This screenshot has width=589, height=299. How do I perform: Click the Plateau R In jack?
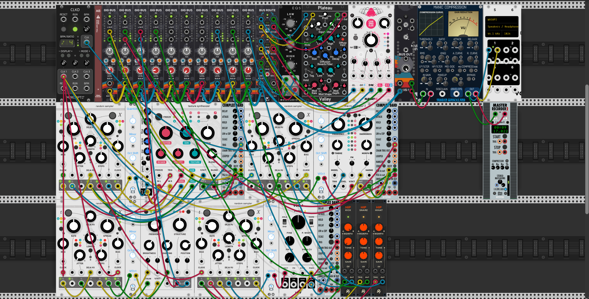(x=313, y=15)
